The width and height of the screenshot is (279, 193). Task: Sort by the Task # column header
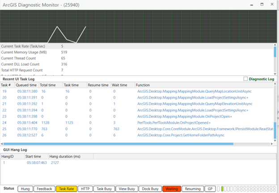(x=8, y=85)
